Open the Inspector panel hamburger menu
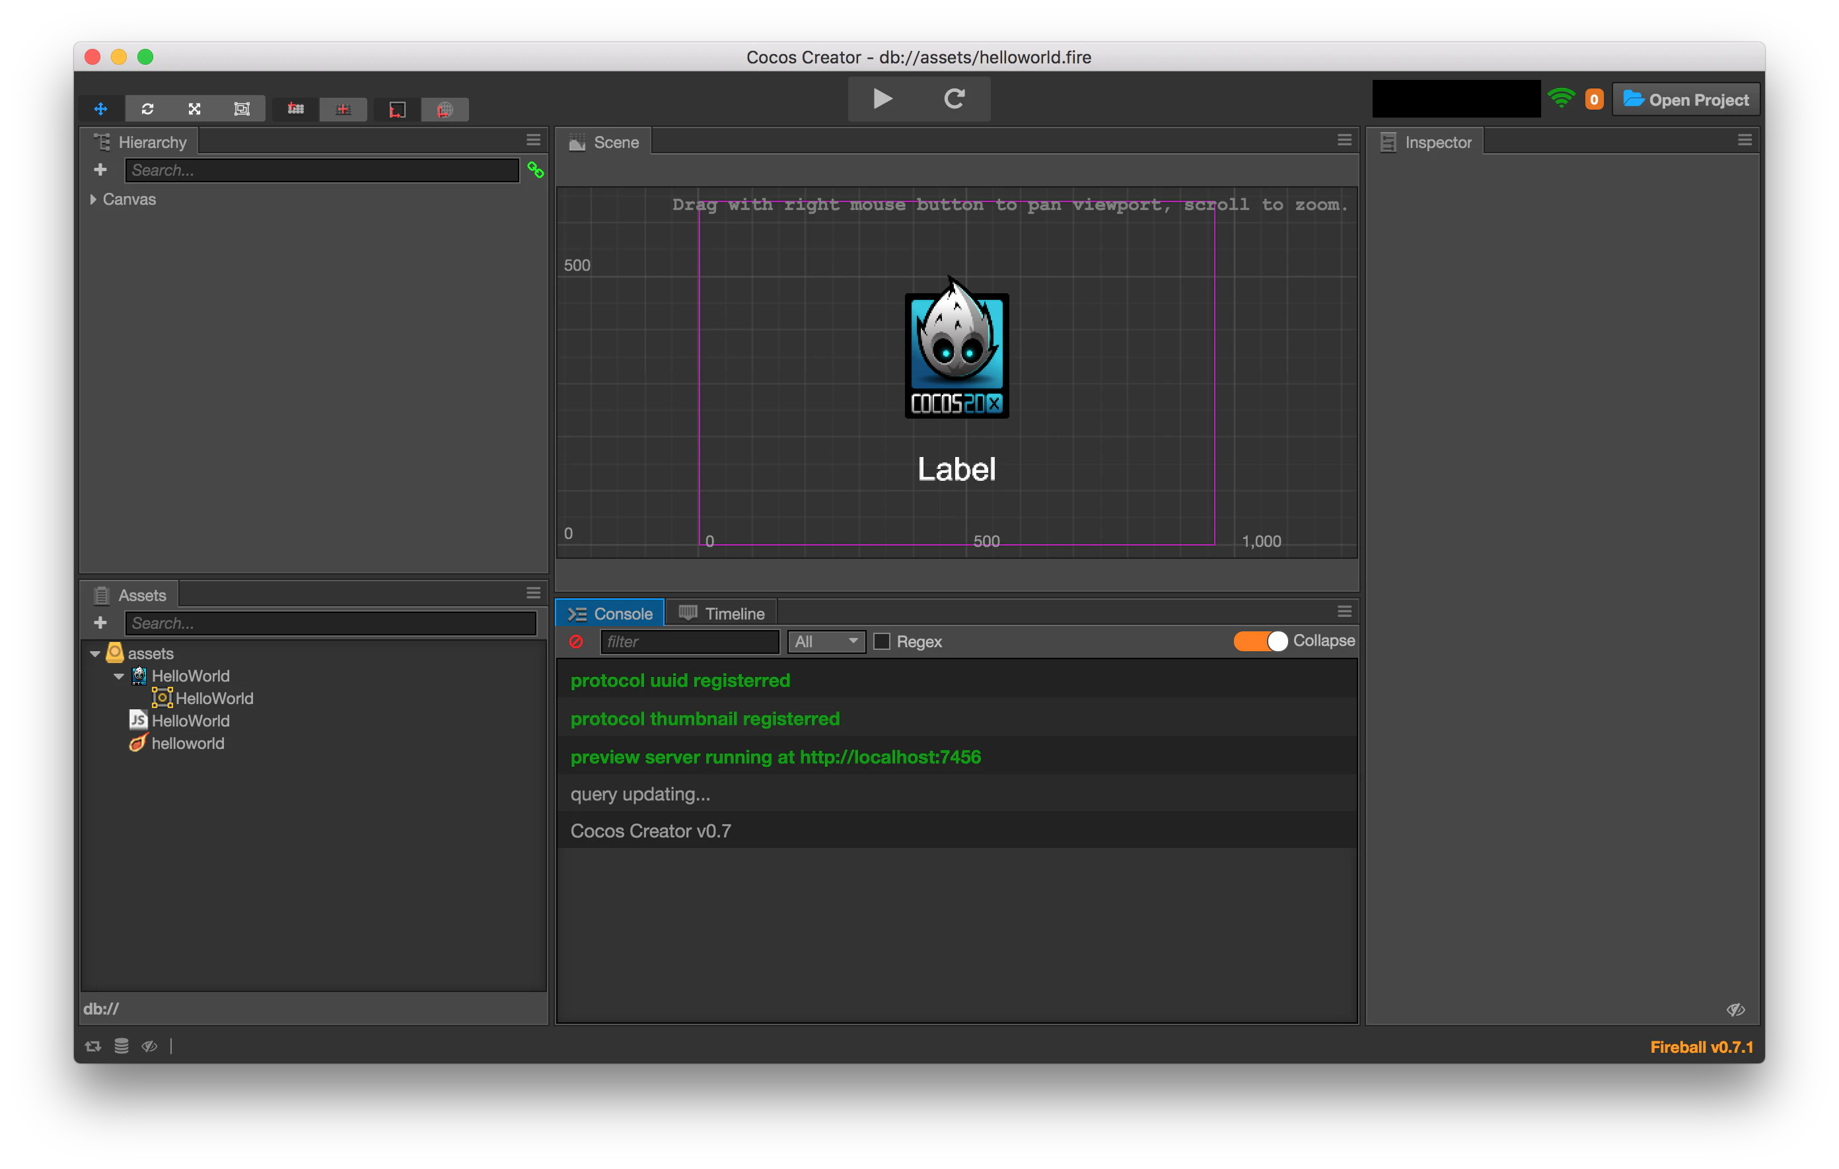 click(x=1745, y=140)
